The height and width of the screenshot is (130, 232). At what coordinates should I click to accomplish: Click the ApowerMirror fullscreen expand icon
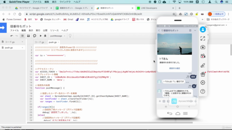pyautogui.click(x=203, y=39)
